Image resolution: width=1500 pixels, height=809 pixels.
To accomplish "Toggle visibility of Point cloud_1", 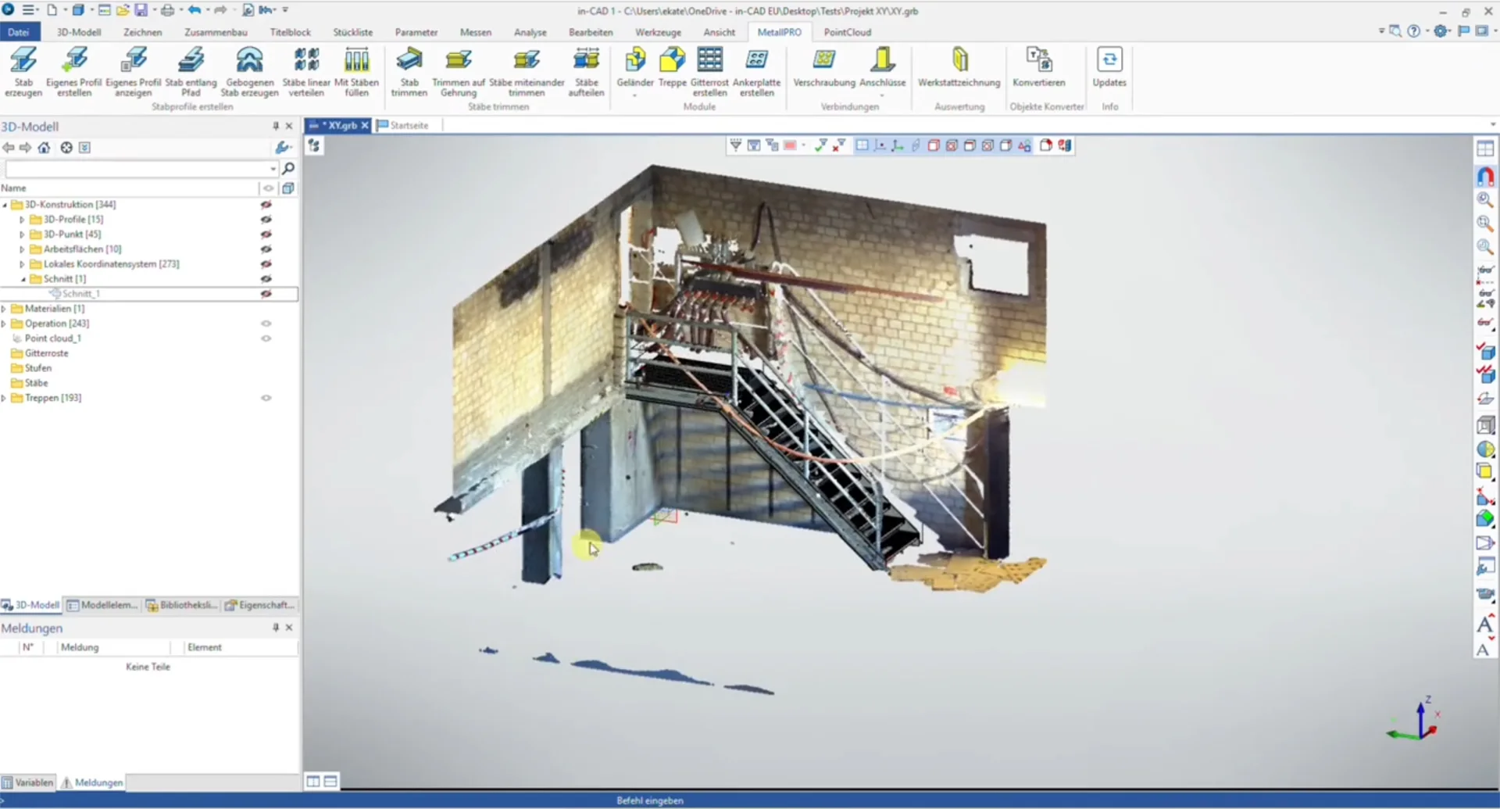I will point(266,338).
